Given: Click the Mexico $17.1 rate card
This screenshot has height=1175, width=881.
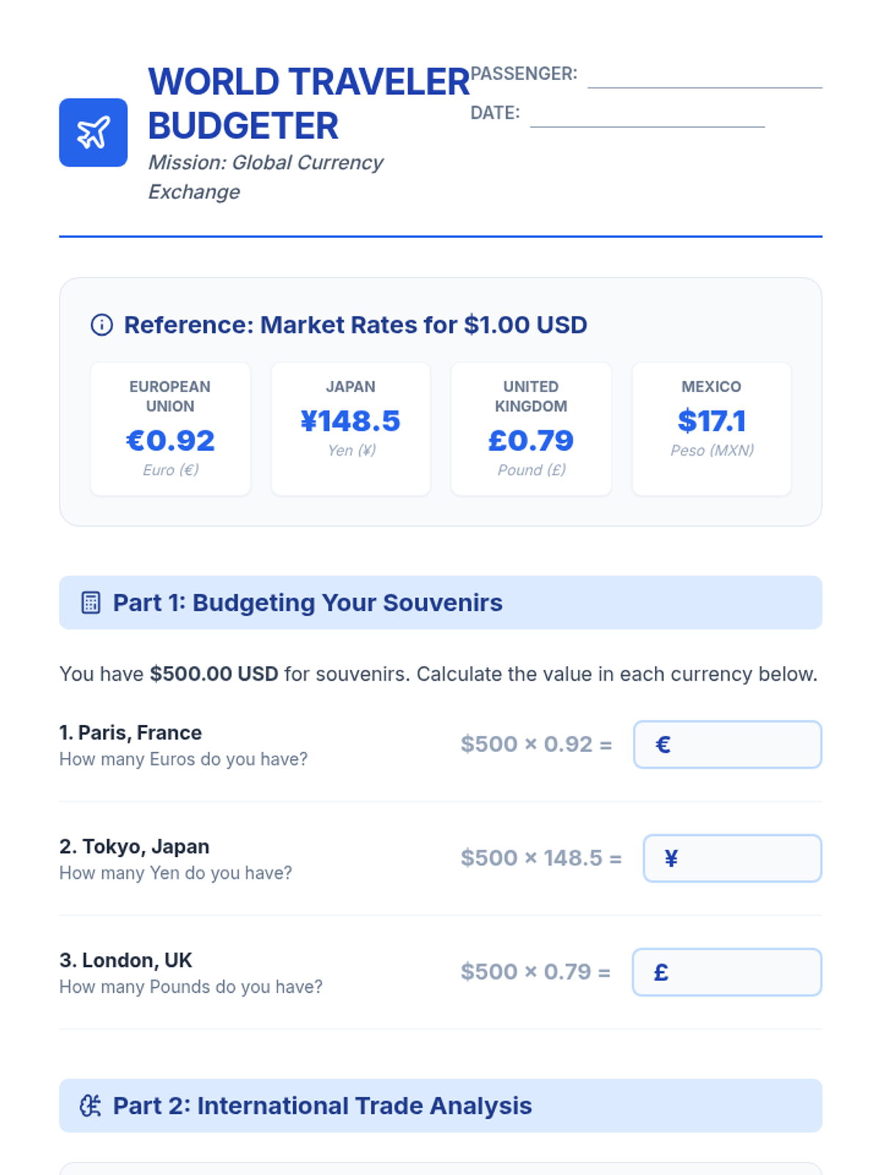Looking at the screenshot, I should (711, 429).
